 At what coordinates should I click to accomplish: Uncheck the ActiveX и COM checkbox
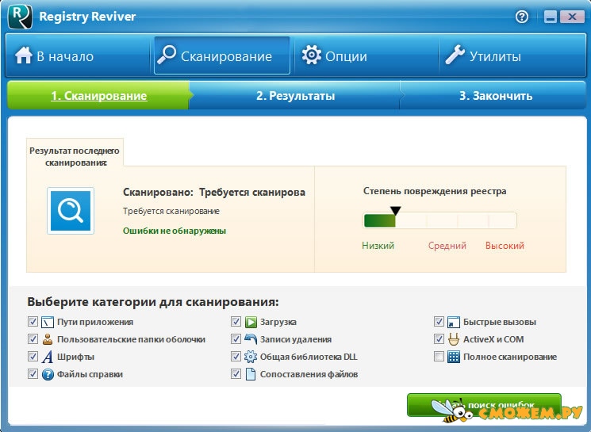point(439,339)
